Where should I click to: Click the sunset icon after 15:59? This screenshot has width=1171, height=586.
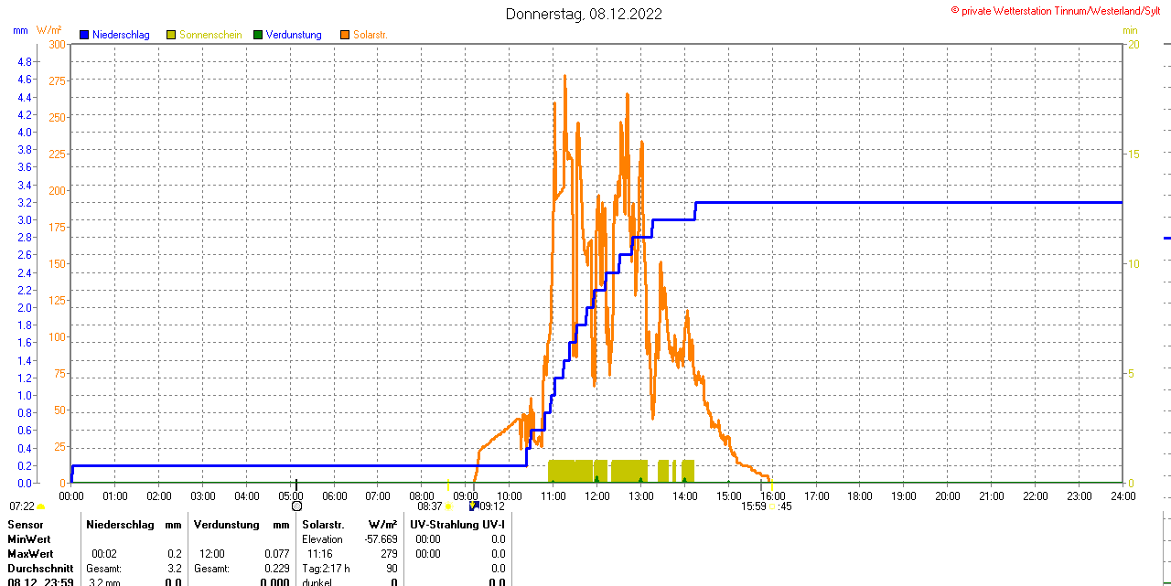pos(773,506)
